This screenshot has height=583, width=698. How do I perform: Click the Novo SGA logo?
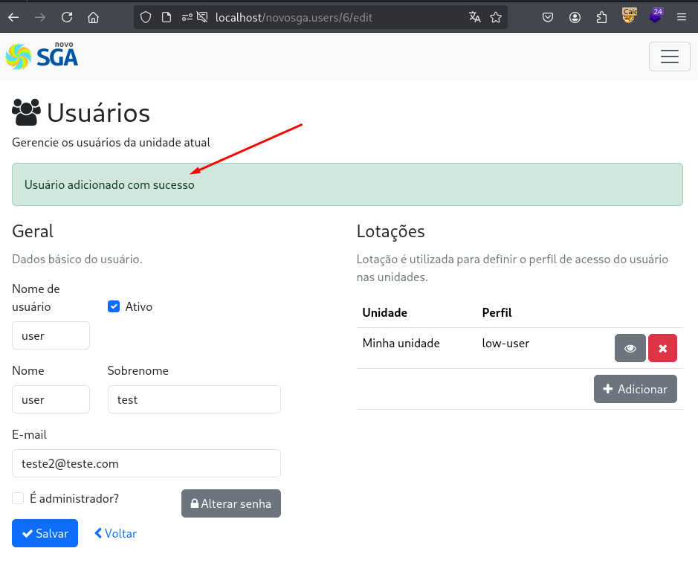(42, 56)
